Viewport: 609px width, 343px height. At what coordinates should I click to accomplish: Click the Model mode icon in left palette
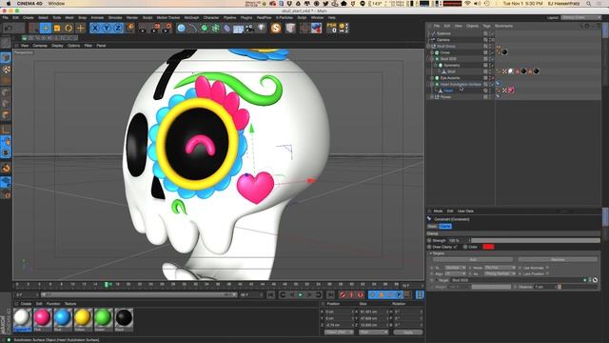(6, 57)
